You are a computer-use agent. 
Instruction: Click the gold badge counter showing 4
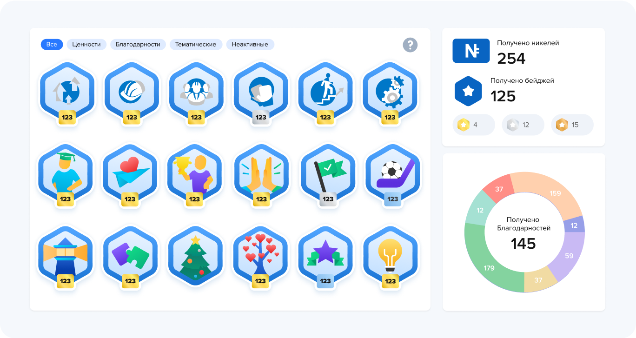coord(473,125)
